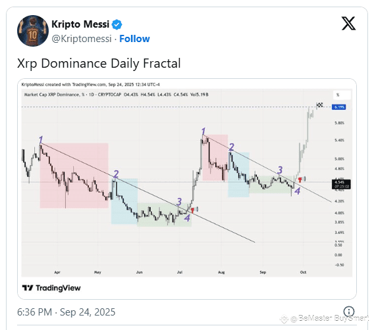This screenshot has width=374, height=330.
Task: Click the Aug label on time axis
Action: tap(221, 272)
